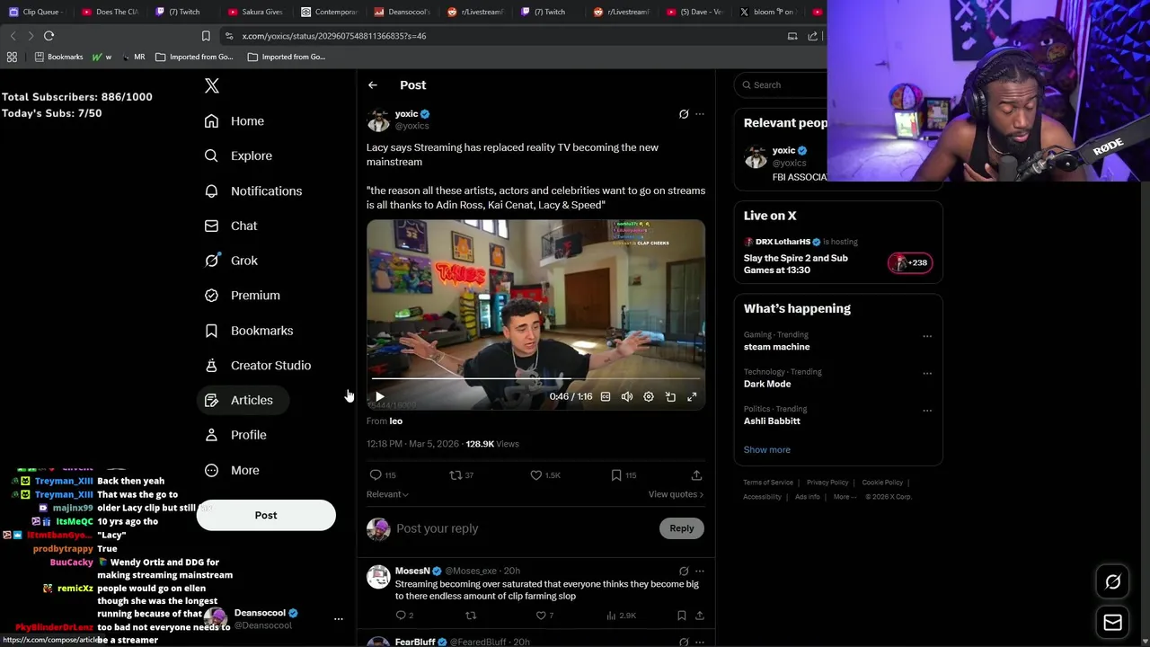The height and width of the screenshot is (647, 1150).
Task: Enter video fullscreen mode
Action: [692, 396]
